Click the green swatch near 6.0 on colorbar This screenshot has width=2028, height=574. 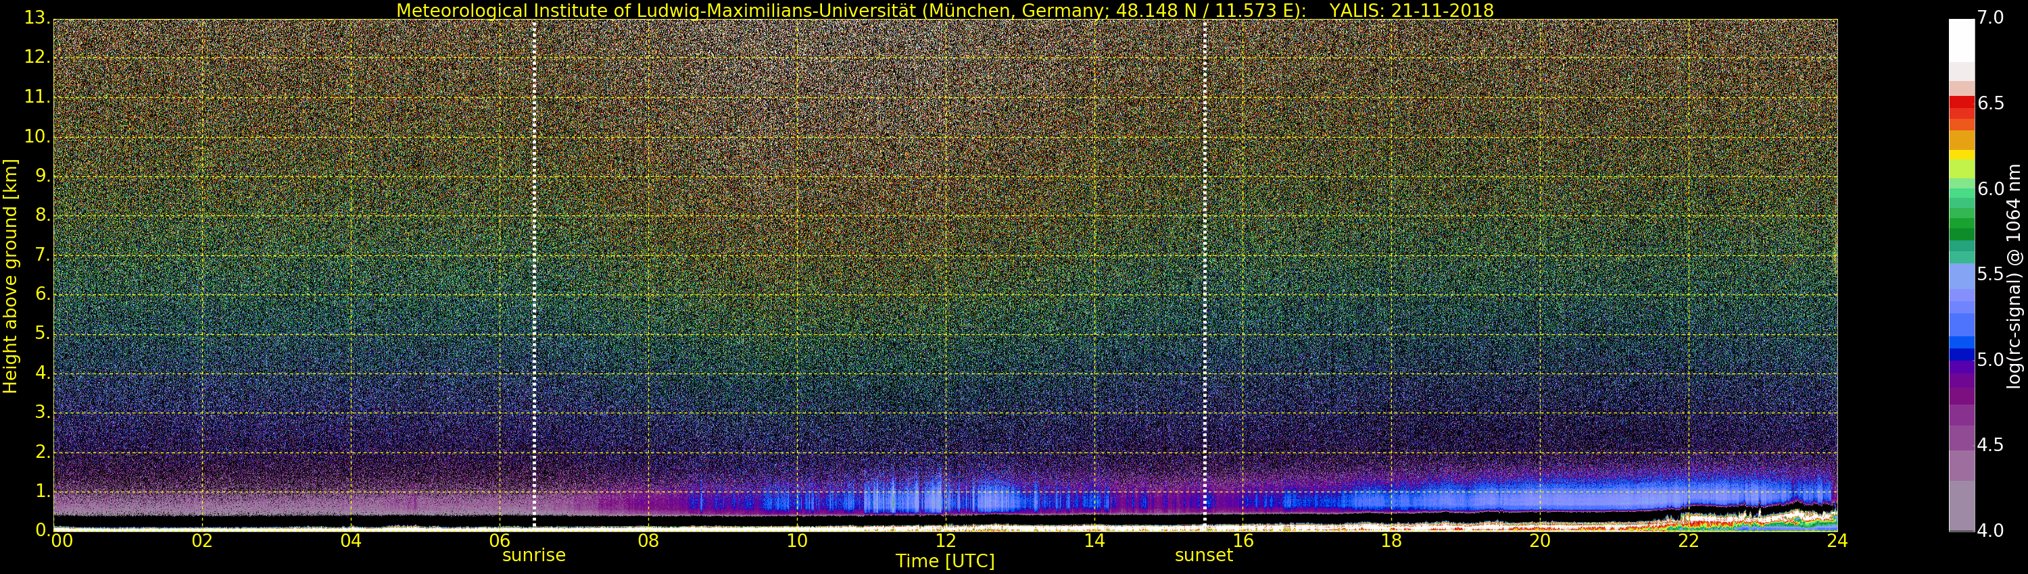click(1961, 194)
